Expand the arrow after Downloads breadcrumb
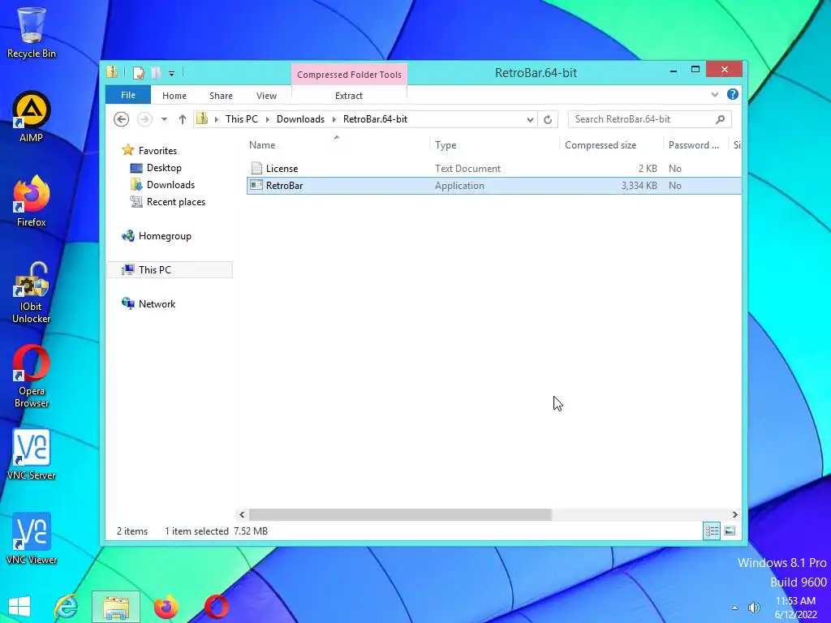 tap(334, 120)
